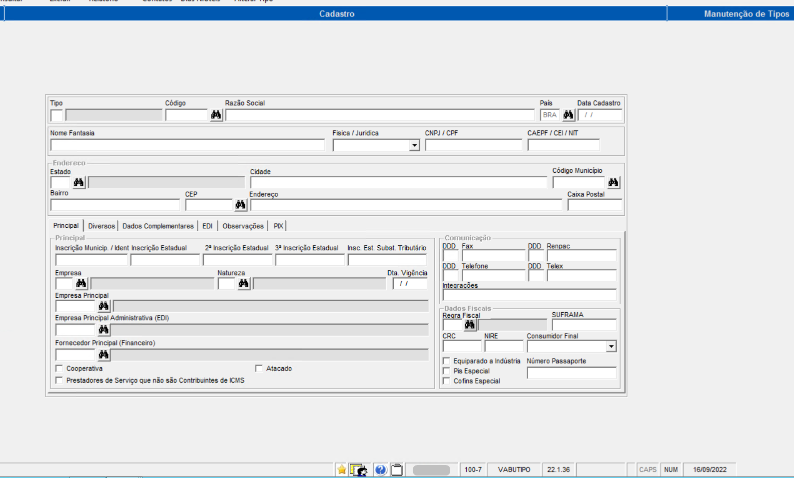
Task: Focus the Data Cadastro field
Action: tap(600, 115)
